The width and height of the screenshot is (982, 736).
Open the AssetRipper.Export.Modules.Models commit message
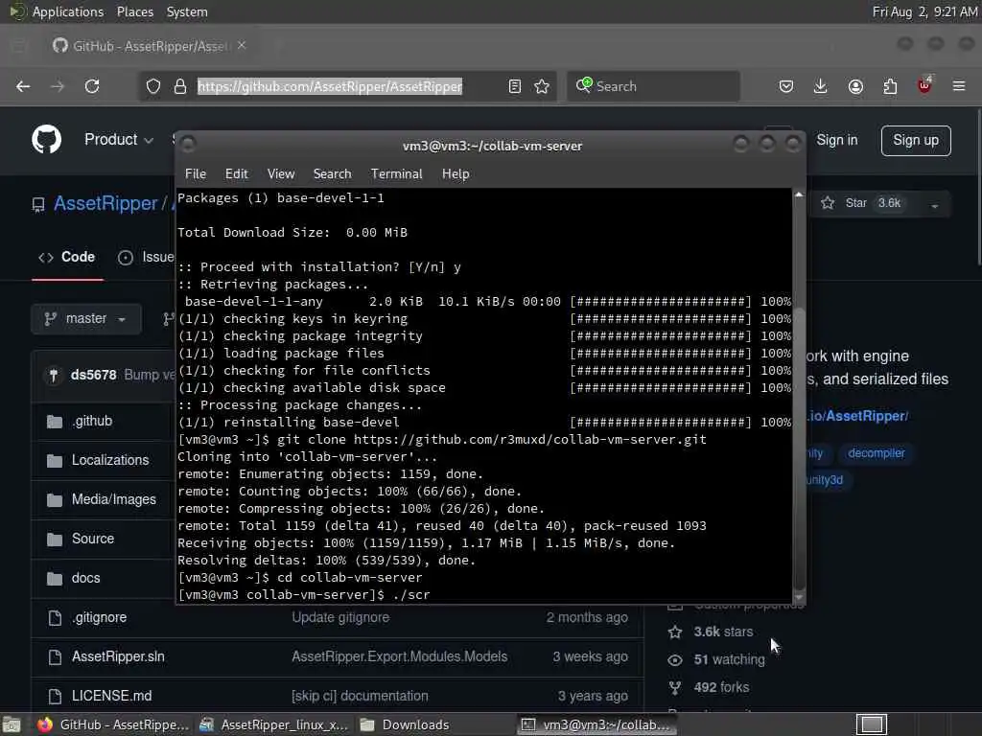(x=399, y=656)
